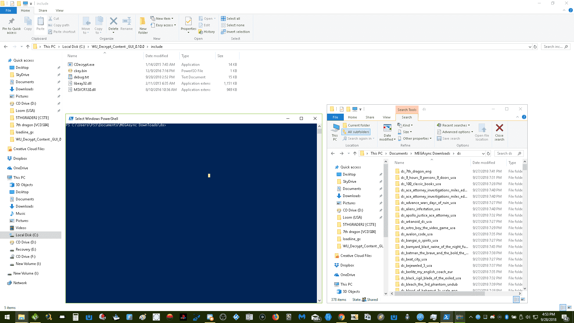Switch to the Share tab in include window
Screen dimensions: 574x323
[x=43, y=10]
